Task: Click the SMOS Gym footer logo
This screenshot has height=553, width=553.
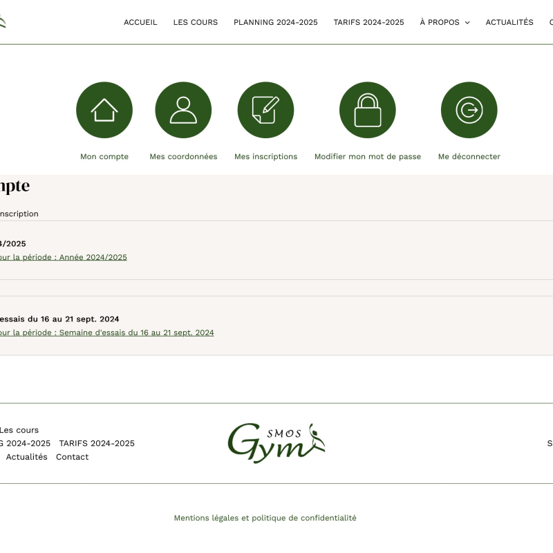Action: (x=276, y=443)
